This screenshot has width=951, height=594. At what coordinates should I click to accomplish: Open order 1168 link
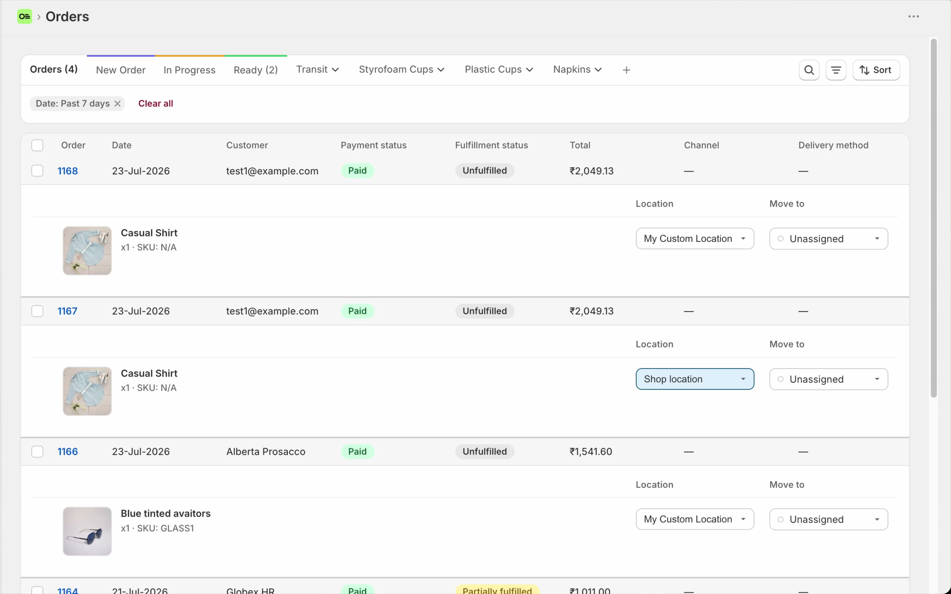pos(68,171)
